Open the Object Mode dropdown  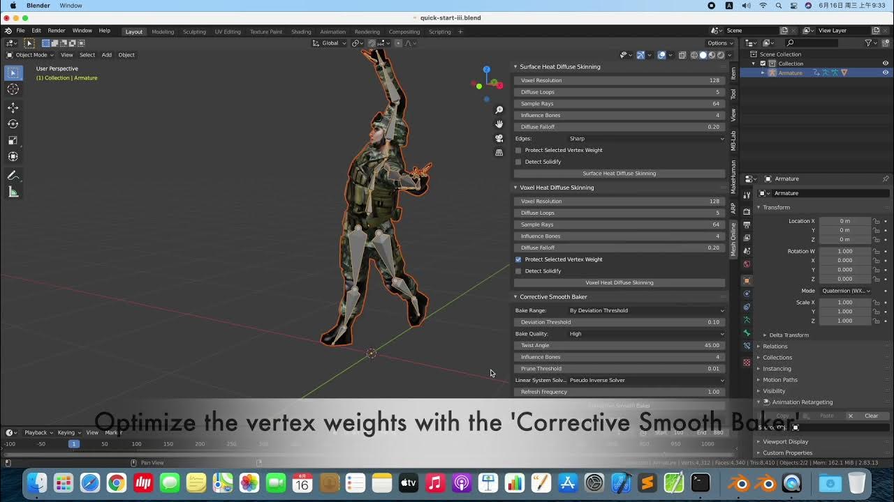coord(30,55)
